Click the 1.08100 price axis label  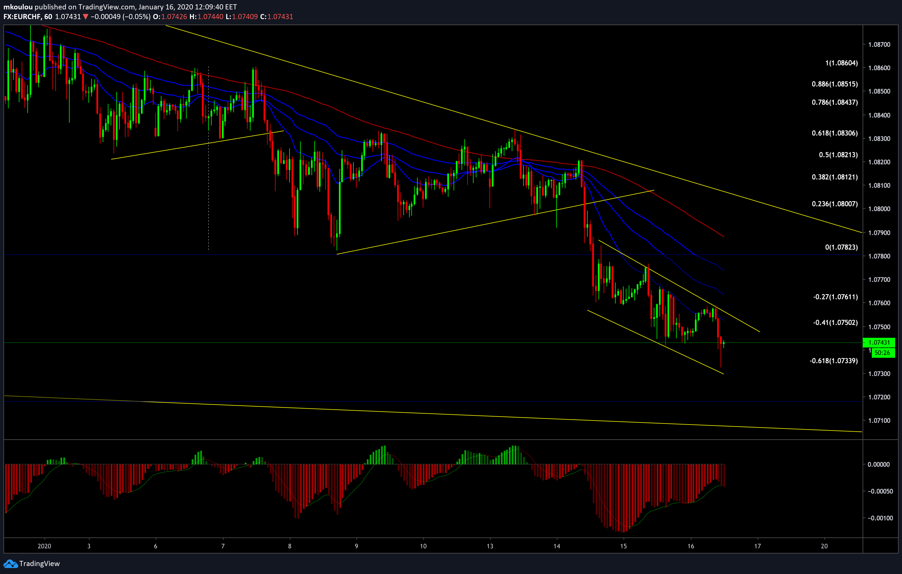click(879, 185)
